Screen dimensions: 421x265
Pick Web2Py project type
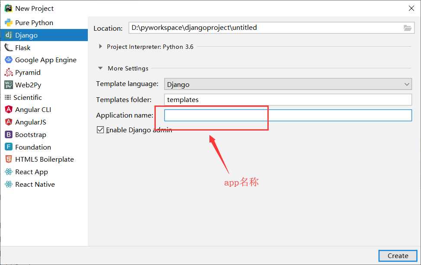(44, 85)
